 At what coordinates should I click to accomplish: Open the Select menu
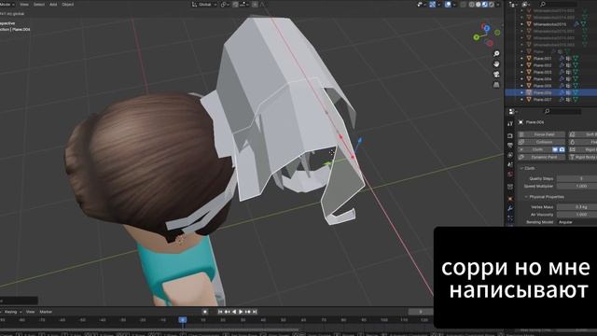point(39,5)
